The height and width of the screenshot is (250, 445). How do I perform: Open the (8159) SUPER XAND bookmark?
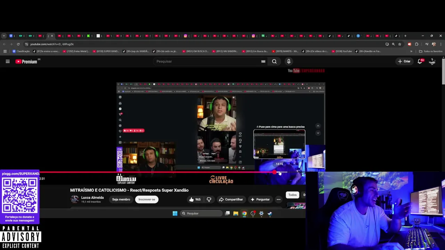106,51
